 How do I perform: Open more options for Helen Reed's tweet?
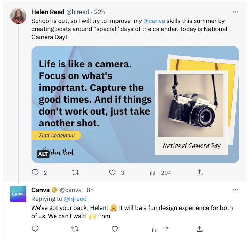tap(236, 12)
